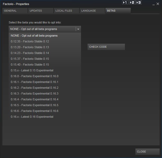Click the step 3 marker icon

coord(139,2)
